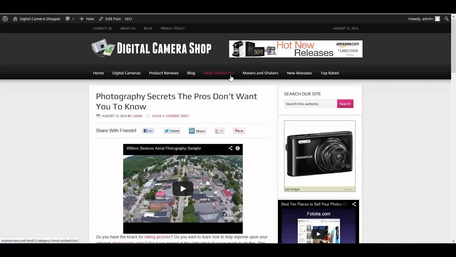This screenshot has height=257, width=456.
Task: Click the scrollbar down arrow
Action: 454,241
